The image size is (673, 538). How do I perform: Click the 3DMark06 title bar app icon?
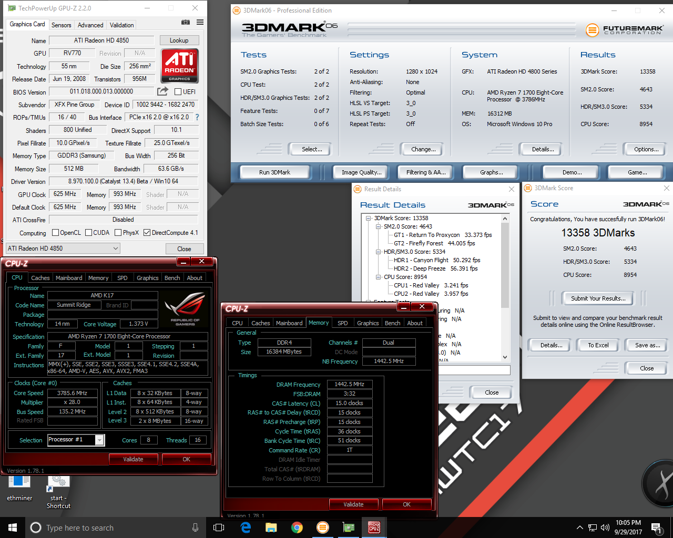(237, 10)
